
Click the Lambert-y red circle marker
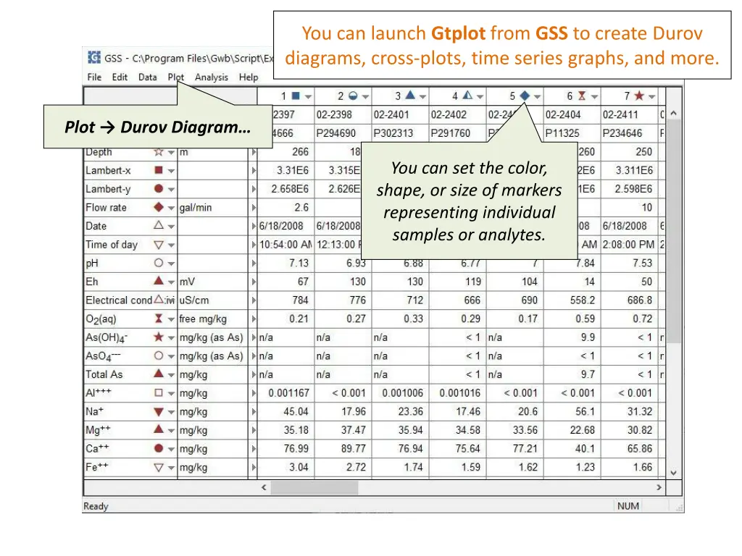(159, 189)
